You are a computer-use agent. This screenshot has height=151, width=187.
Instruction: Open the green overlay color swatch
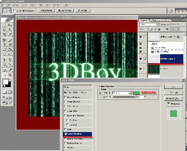point(137,93)
